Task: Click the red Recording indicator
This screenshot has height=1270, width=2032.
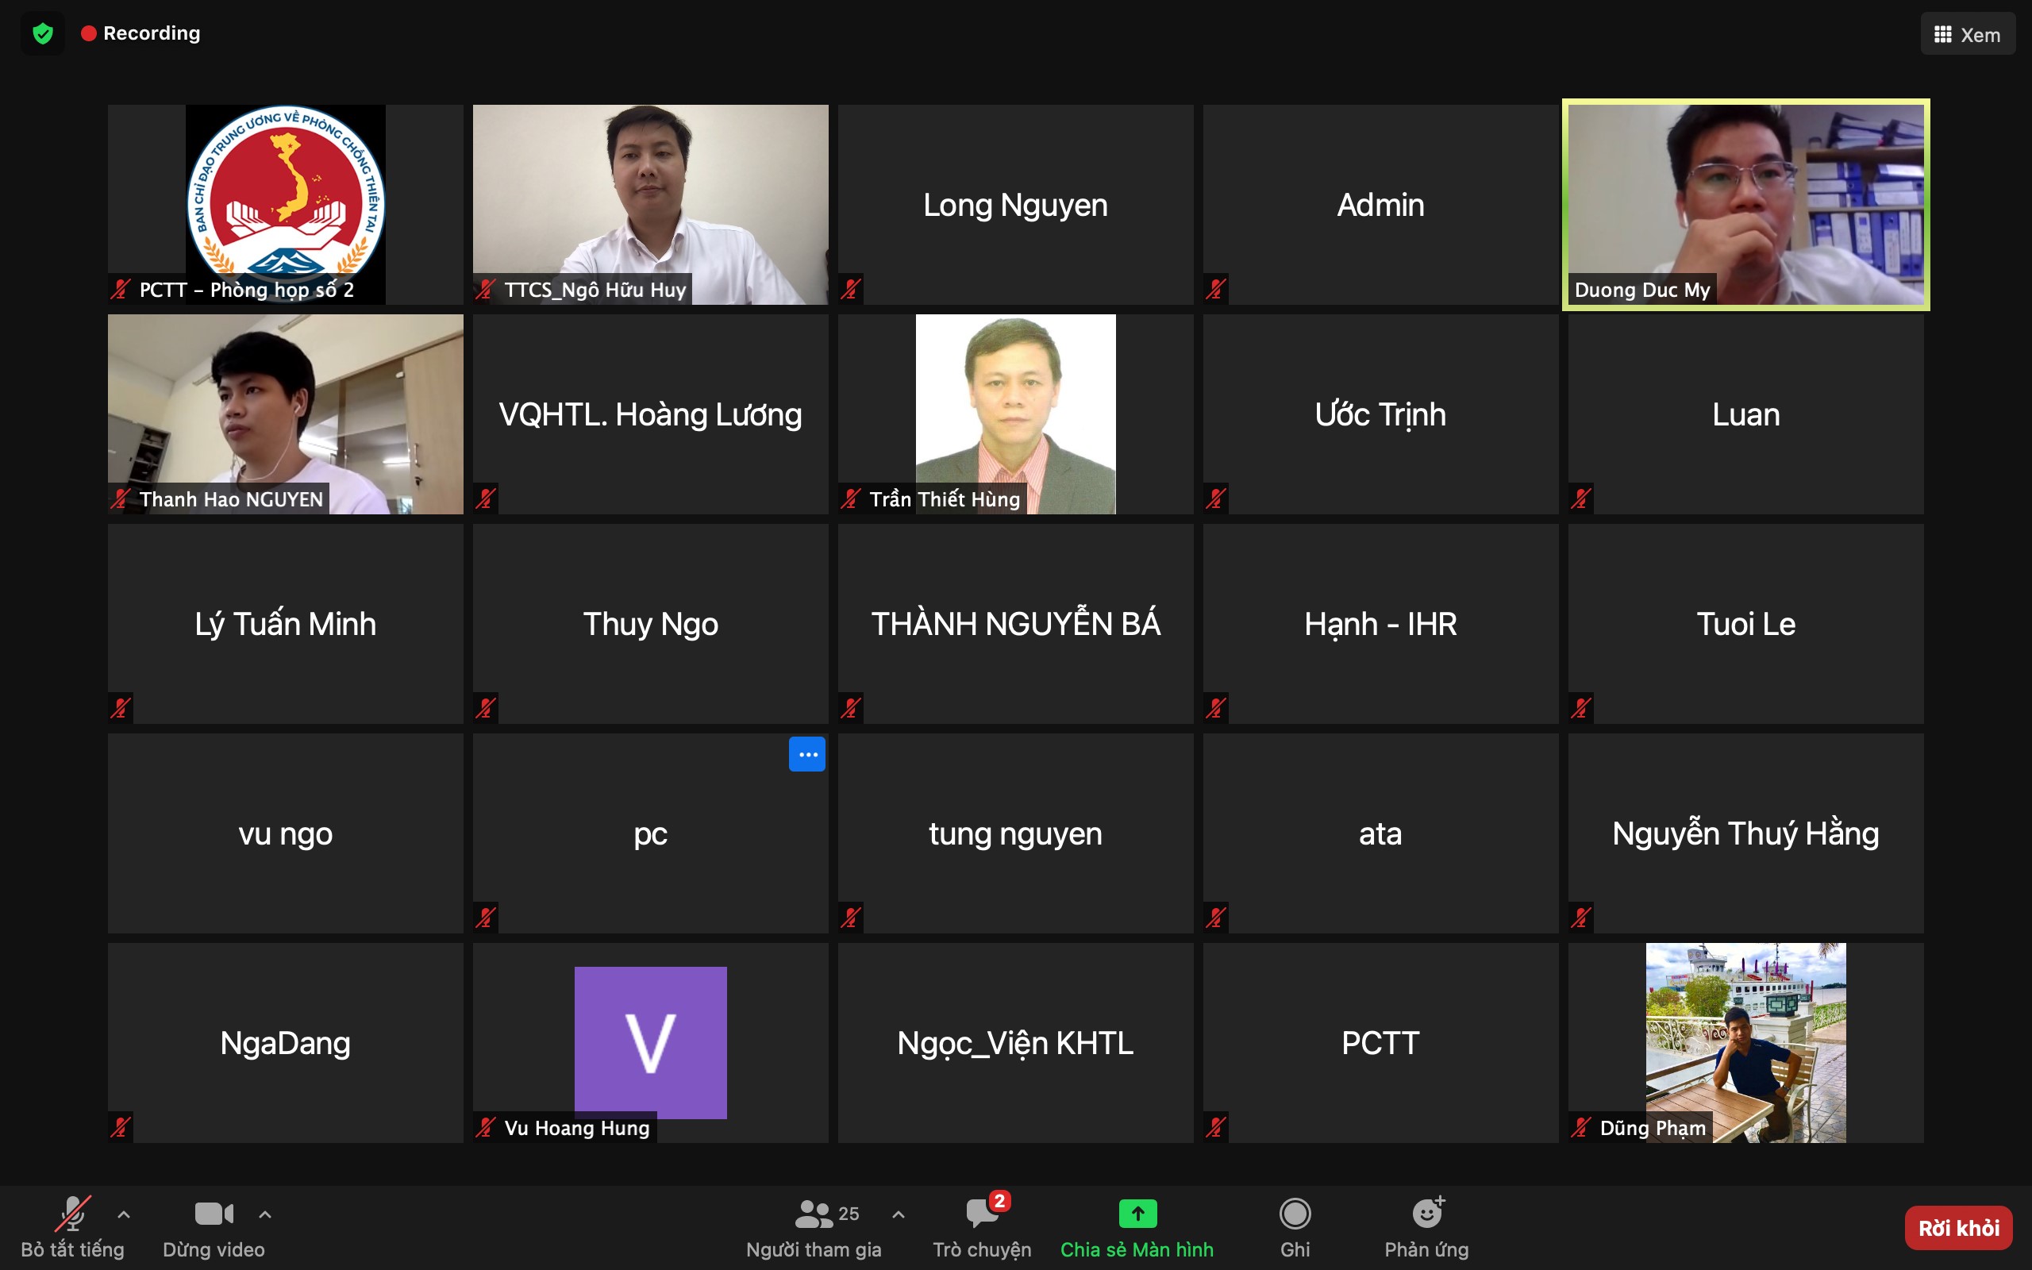Action: [x=140, y=33]
